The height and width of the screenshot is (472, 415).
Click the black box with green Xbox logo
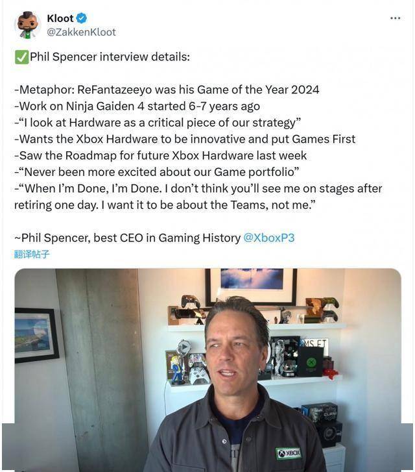311,362
